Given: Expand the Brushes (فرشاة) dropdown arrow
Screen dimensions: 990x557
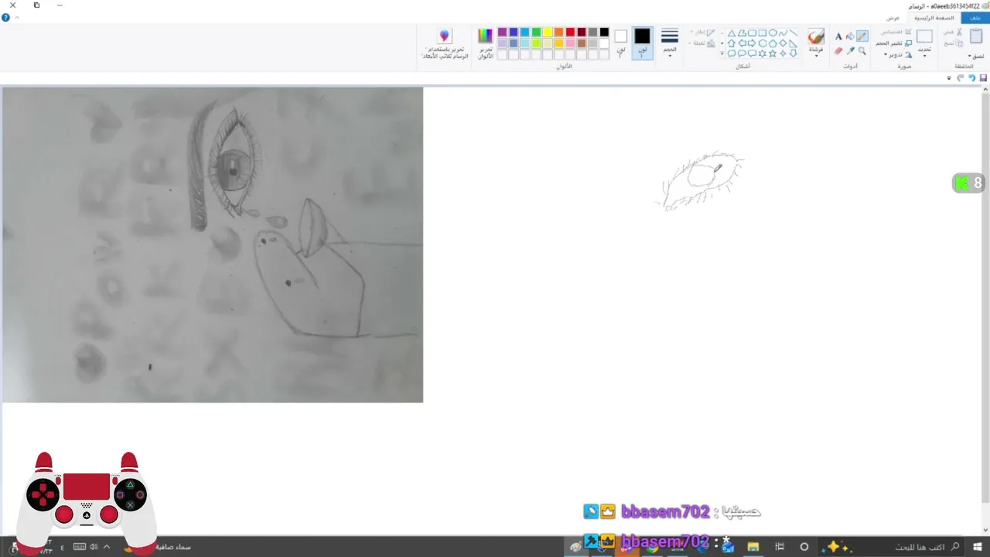Looking at the screenshot, I should coord(816,56).
